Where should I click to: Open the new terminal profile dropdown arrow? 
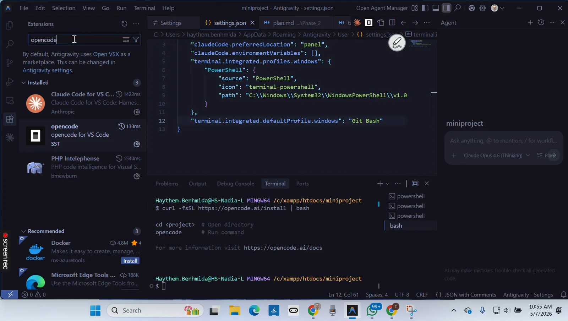tap(387, 184)
